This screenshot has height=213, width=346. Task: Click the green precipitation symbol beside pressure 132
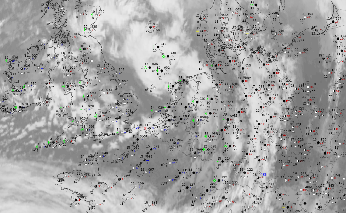(x=215, y=180)
